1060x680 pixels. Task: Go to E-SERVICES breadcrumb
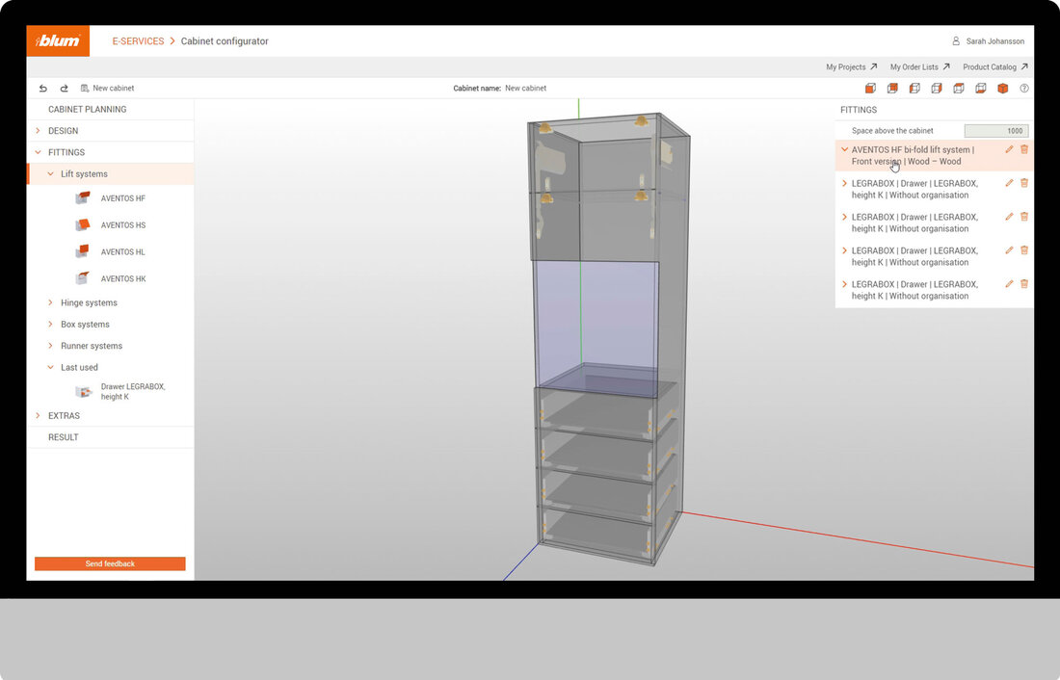tap(138, 41)
